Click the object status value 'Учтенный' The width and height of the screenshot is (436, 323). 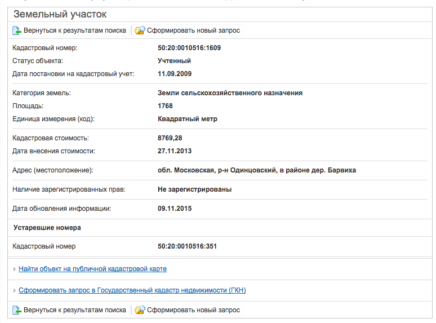[174, 61]
